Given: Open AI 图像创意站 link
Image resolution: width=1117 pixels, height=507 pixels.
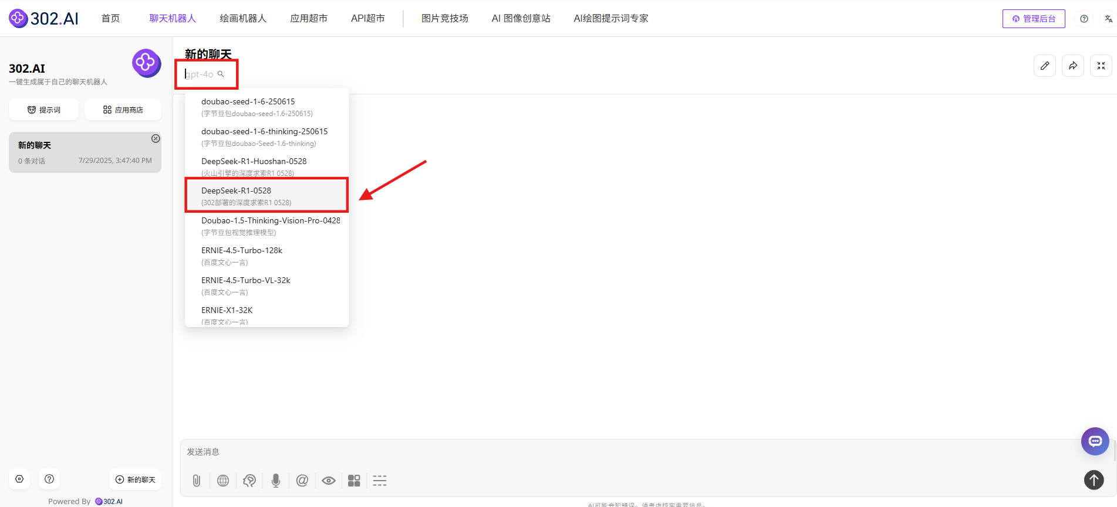Looking at the screenshot, I should [x=521, y=18].
